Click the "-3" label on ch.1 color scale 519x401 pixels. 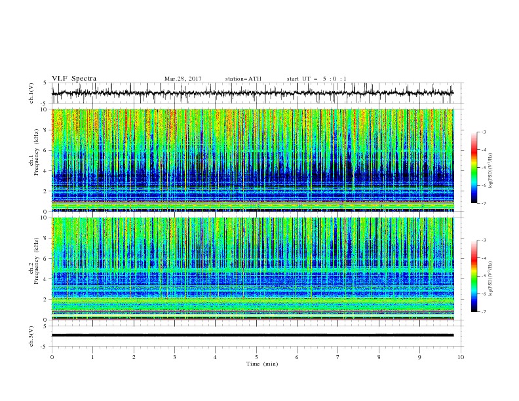pos(484,132)
